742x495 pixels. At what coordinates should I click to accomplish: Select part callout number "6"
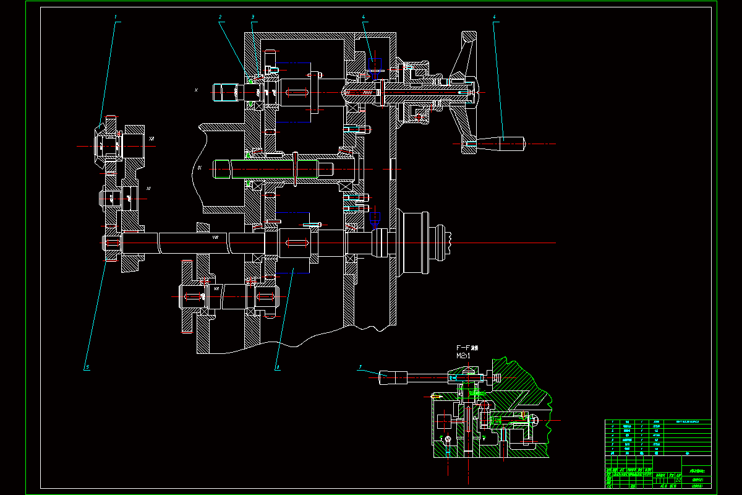tap(278, 367)
